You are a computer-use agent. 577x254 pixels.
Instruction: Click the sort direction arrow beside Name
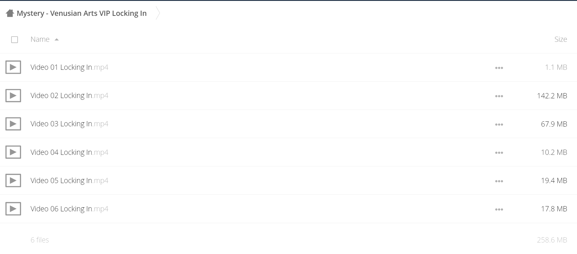coord(57,39)
